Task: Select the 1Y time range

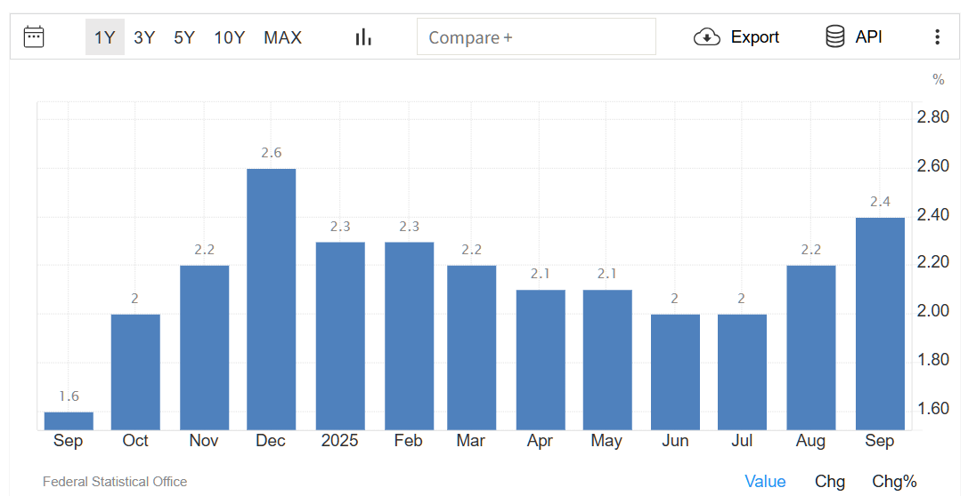Action: [x=105, y=37]
